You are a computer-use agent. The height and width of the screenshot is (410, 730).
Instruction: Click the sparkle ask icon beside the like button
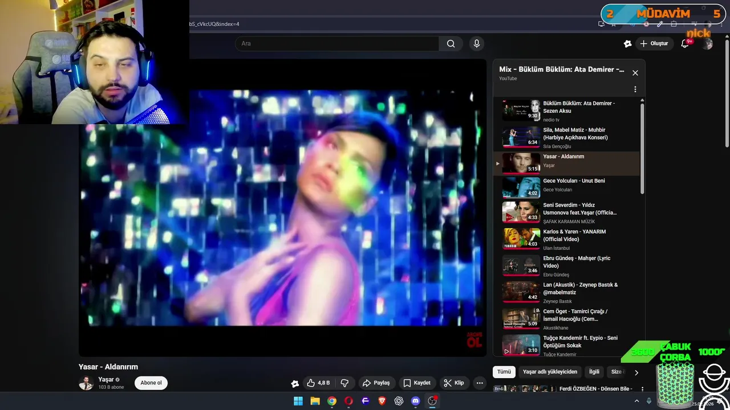point(295,383)
